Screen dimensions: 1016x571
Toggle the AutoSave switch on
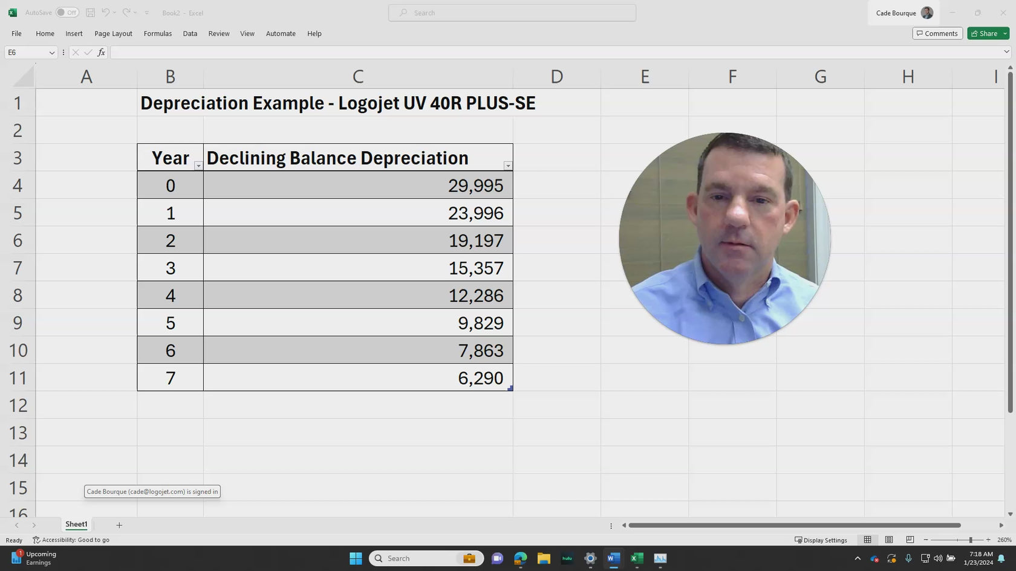pos(67,13)
